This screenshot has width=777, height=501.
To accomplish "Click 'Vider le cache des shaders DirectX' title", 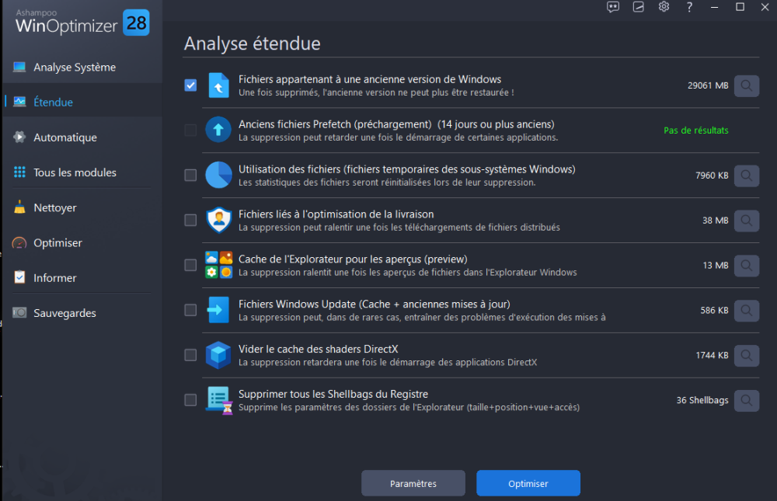I will coord(318,349).
